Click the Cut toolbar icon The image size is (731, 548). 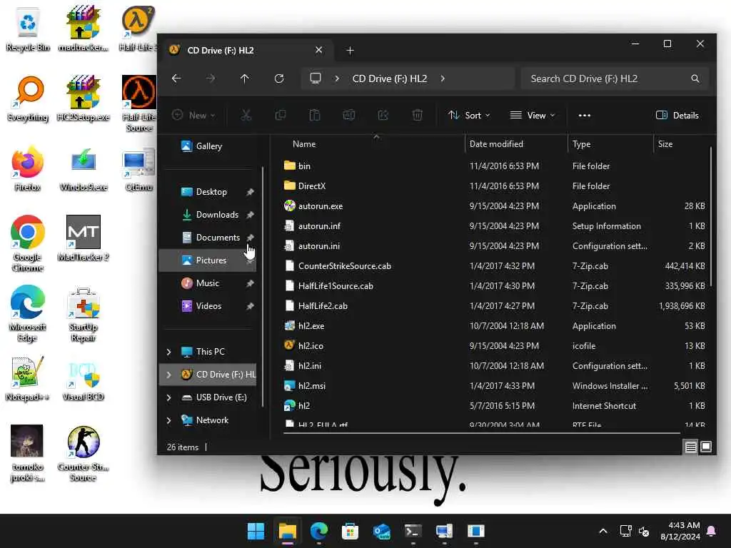point(246,115)
